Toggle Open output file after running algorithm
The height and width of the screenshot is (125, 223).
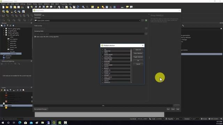[35, 37]
